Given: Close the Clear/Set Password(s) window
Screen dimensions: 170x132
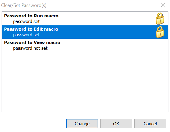Looking at the screenshot, I should tap(163, 5).
